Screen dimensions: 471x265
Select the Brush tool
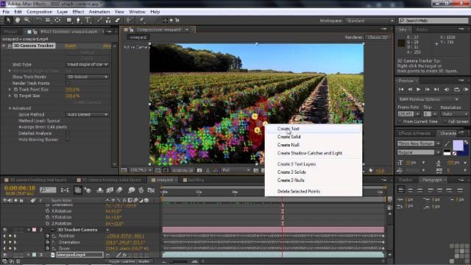tap(99, 20)
